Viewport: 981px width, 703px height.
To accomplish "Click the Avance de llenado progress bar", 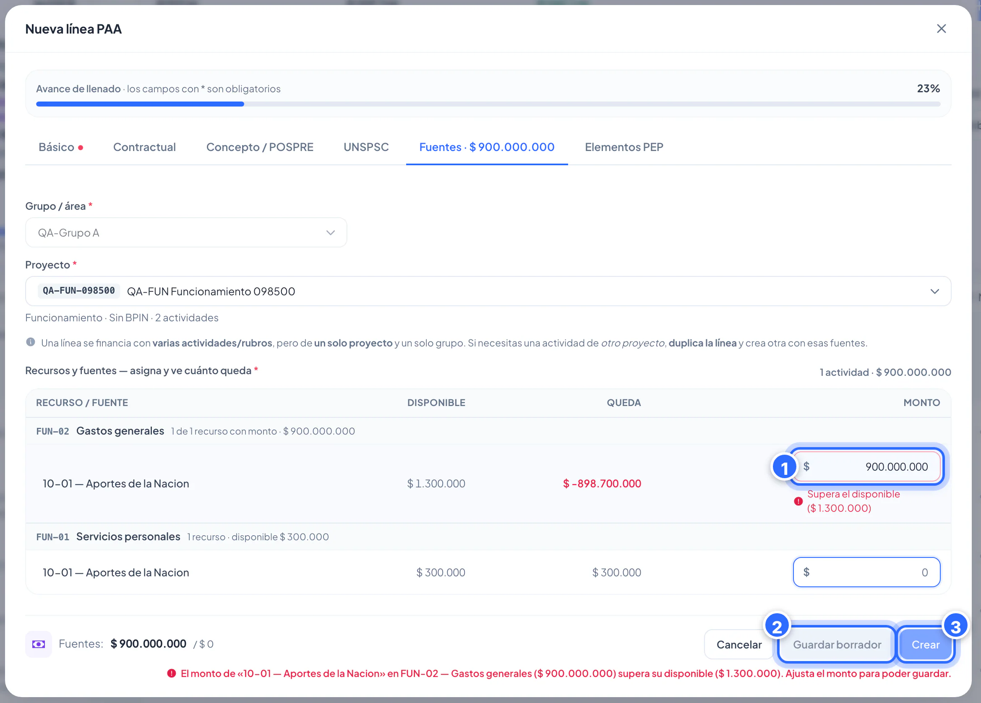I will tap(488, 104).
